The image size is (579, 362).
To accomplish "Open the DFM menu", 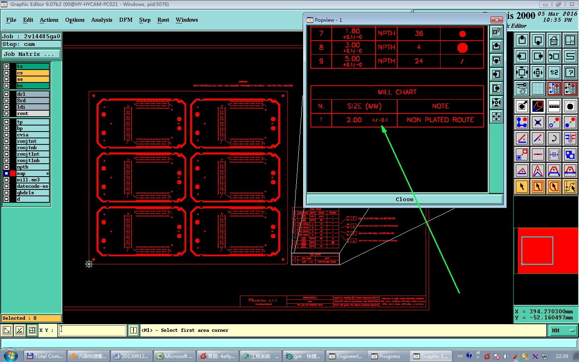I will click(x=126, y=20).
